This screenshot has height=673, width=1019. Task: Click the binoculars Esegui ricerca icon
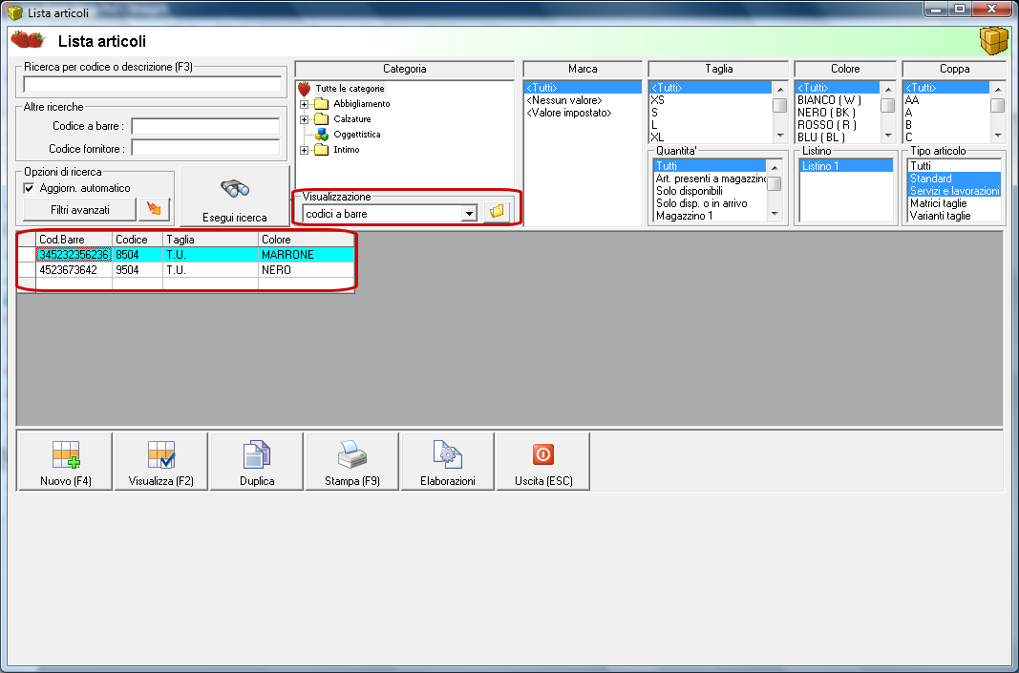[235, 189]
